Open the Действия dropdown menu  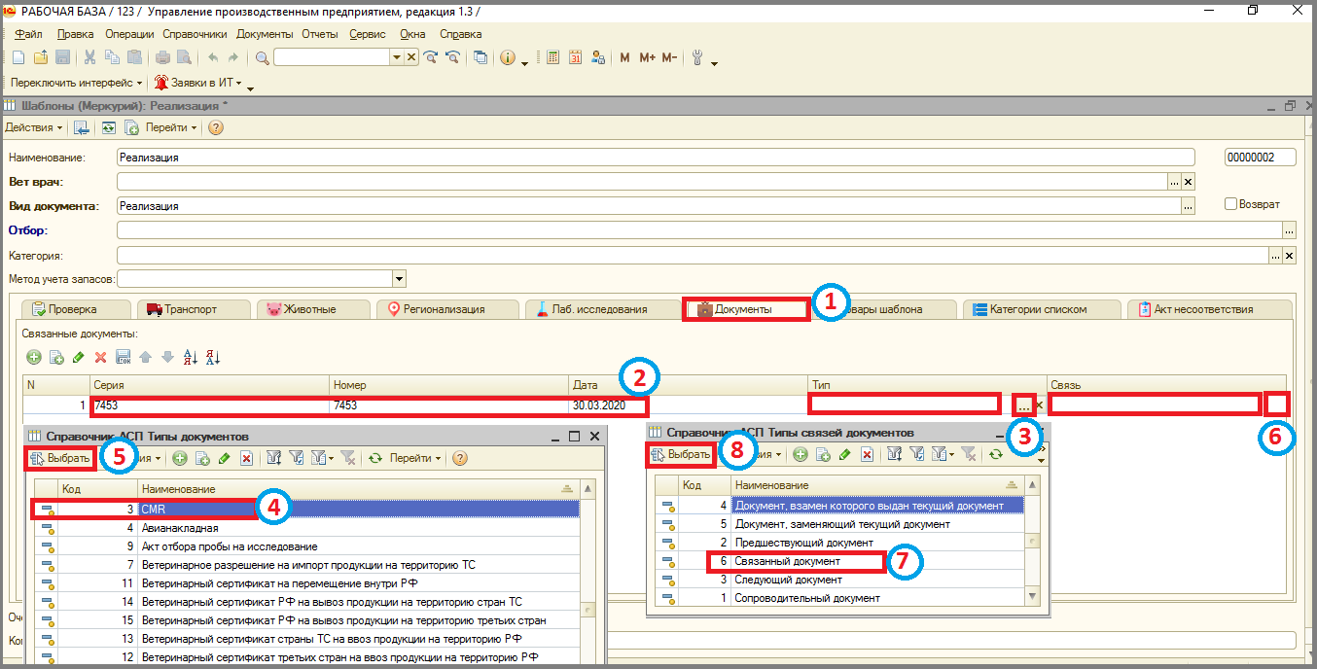(34, 127)
